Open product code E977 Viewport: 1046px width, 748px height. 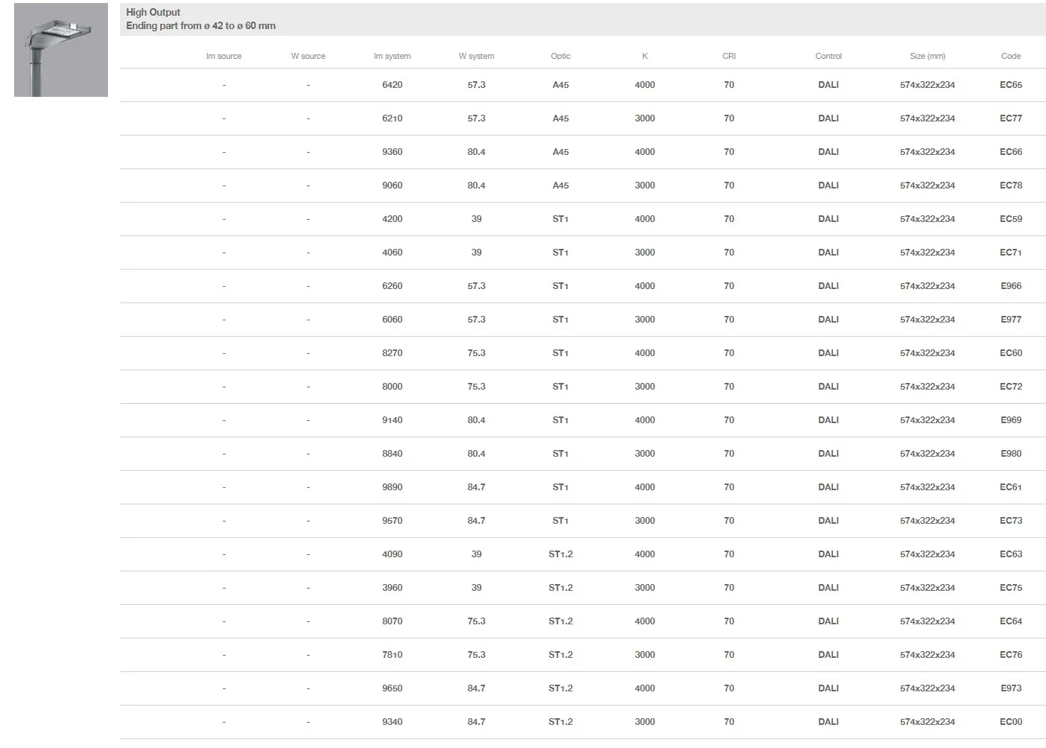click(1010, 320)
